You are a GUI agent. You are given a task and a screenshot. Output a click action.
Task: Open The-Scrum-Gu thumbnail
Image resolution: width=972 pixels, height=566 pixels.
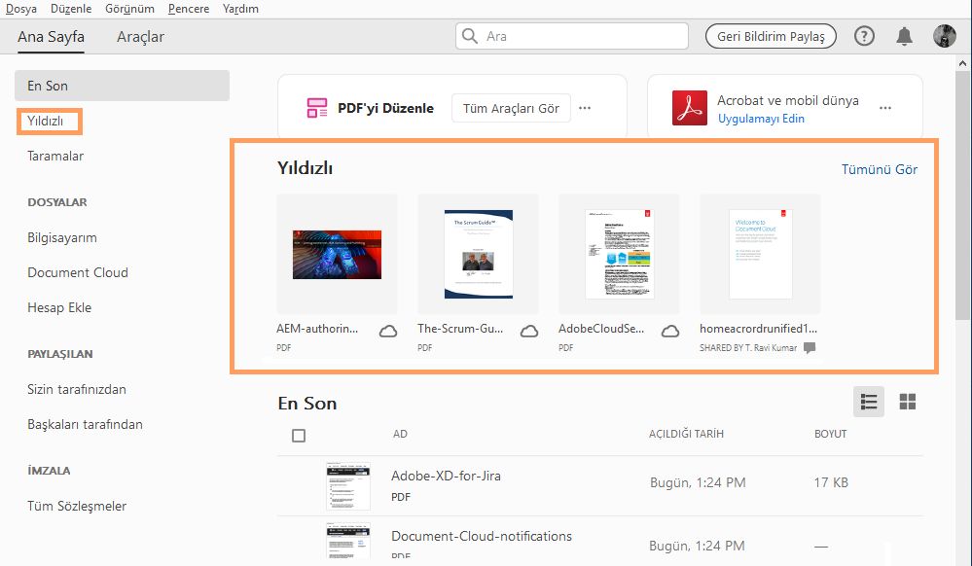tap(478, 254)
